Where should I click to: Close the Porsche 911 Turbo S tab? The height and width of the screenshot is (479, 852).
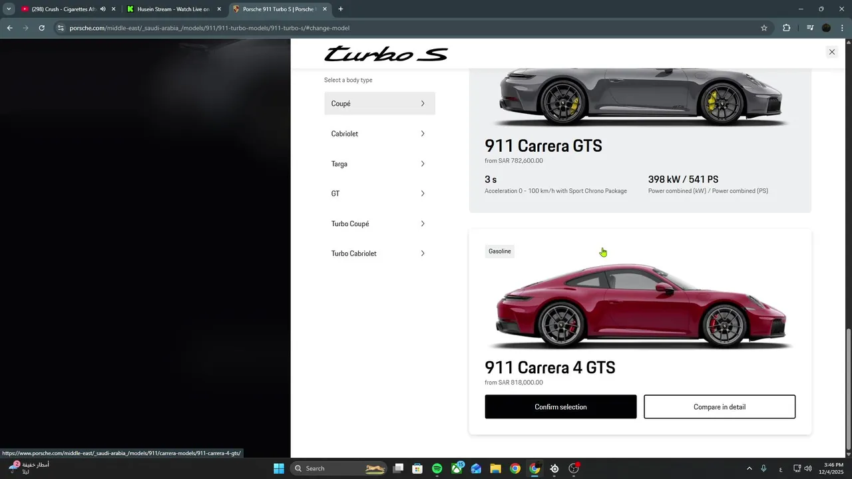(325, 9)
